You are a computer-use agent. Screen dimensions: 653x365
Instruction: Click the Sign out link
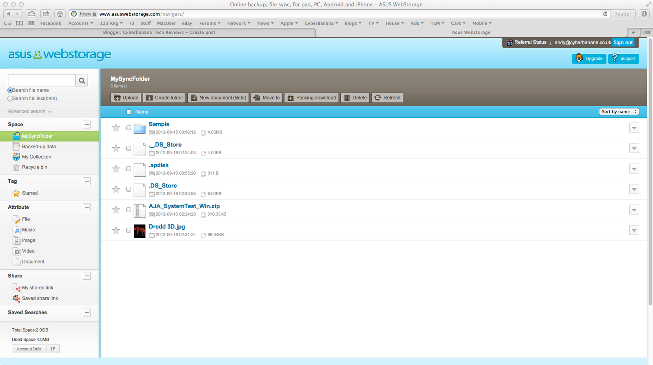(623, 42)
